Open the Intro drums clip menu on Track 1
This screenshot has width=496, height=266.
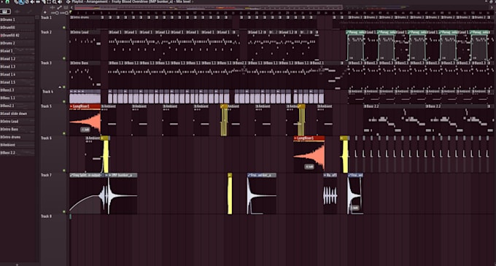71,17
